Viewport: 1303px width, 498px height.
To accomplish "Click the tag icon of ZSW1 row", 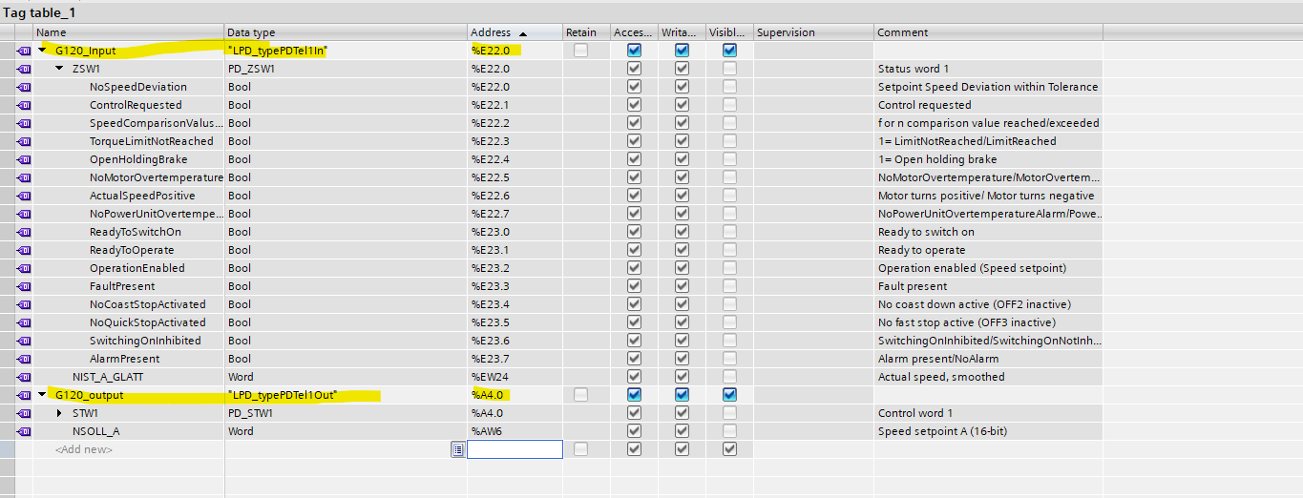I will coord(24,69).
